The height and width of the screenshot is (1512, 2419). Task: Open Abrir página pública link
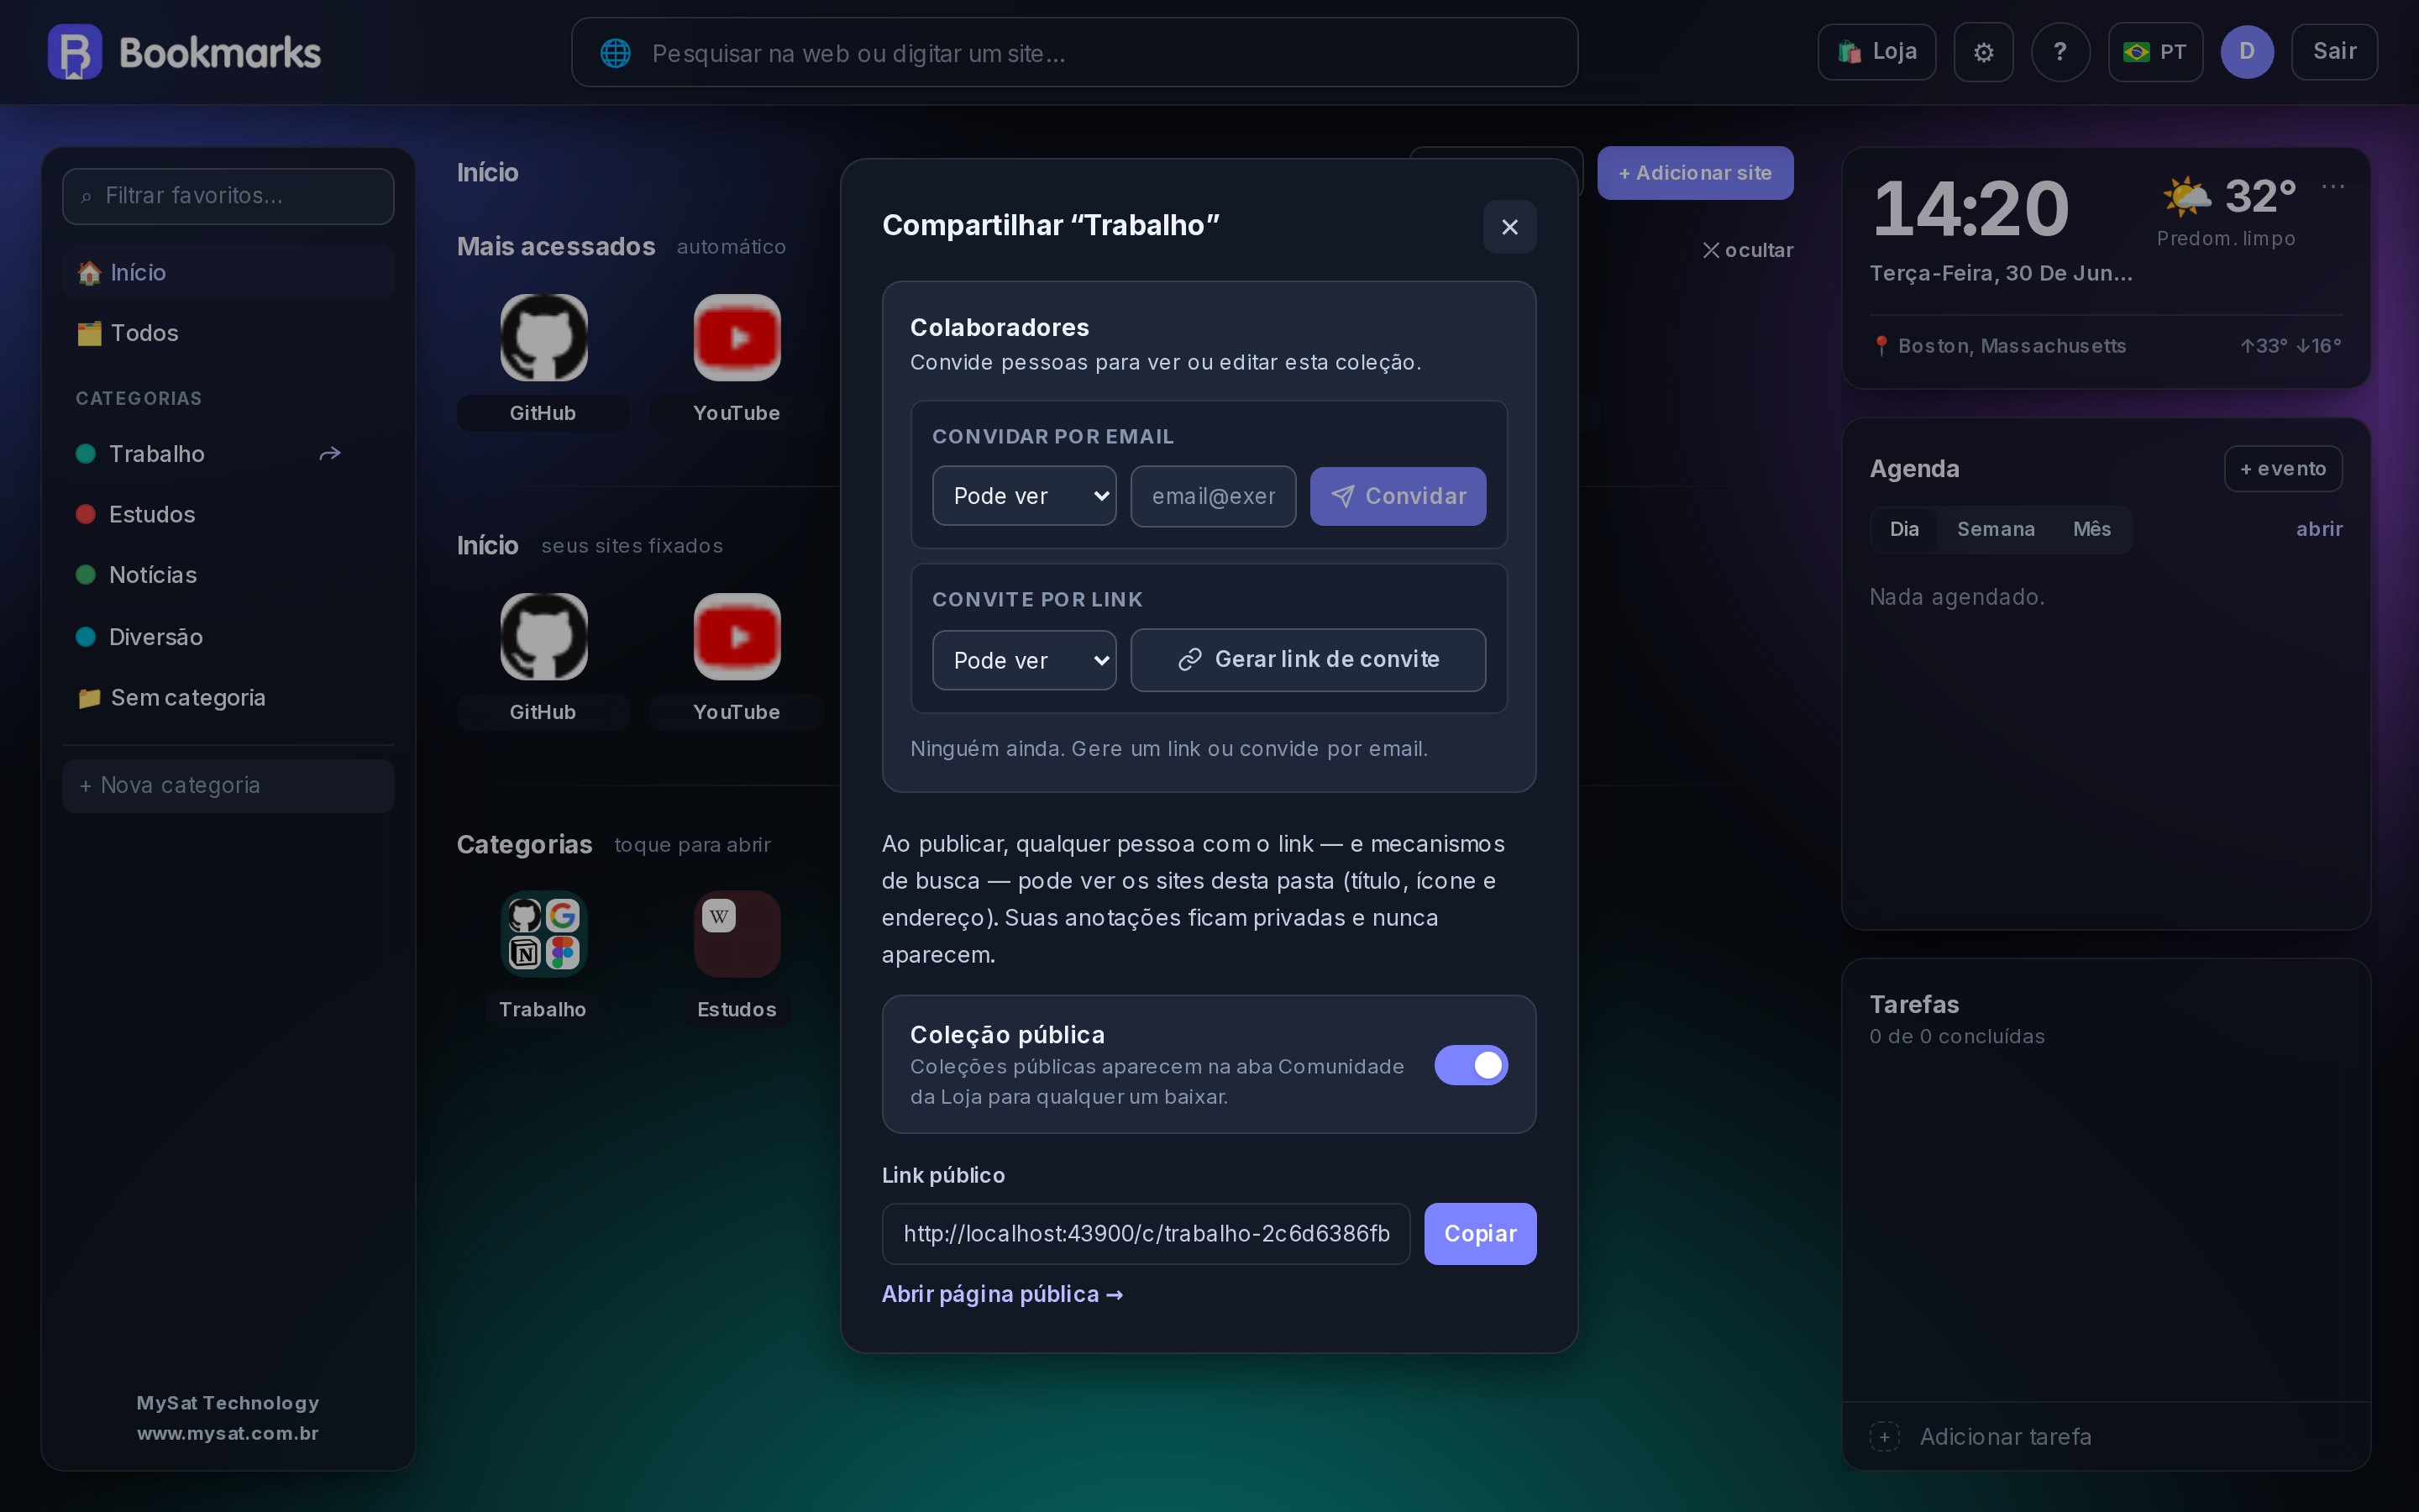tap(1001, 1294)
